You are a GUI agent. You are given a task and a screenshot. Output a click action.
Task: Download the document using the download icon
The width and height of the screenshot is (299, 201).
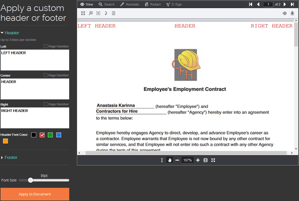coord(292,13)
